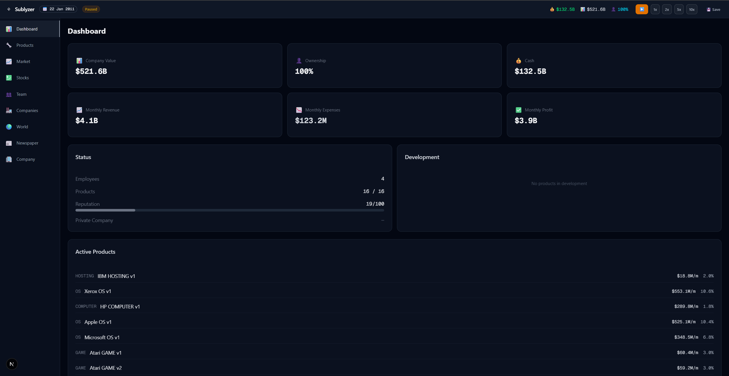
Task: Select the Xerox OS v1 product row
Action: 394,291
